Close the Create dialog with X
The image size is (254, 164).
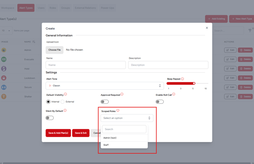[207, 28]
